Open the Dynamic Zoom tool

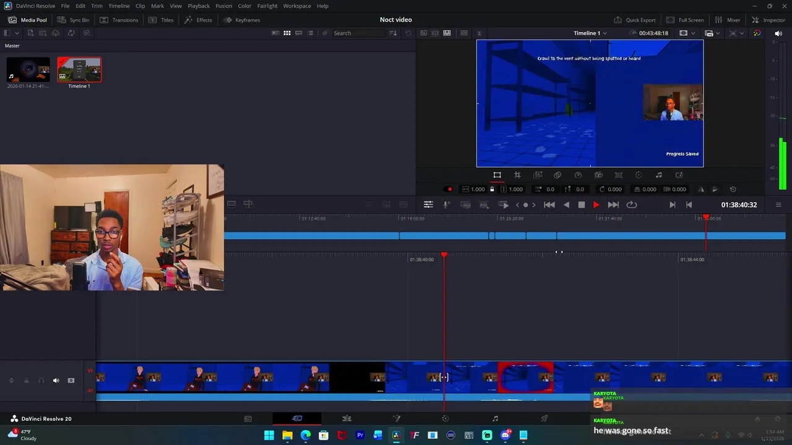click(538, 175)
